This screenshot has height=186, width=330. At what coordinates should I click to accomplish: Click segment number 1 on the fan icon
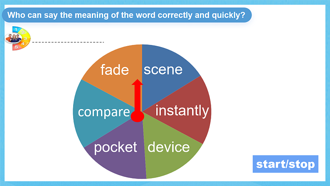coord(16,29)
